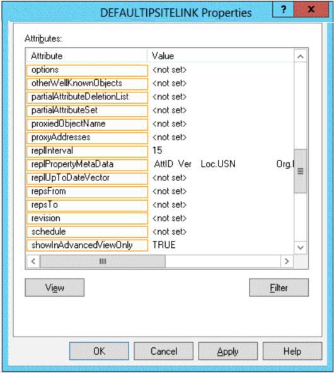The height and width of the screenshot is (373, 334).
Task: Click the right arrow of horizontal scrollbar
Action: [x=287, y=261]
